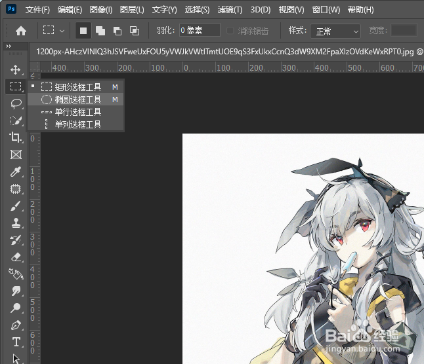Click the 宽度 width input field
Viewport: 424px width, 364px height.
tap(404, 30)
